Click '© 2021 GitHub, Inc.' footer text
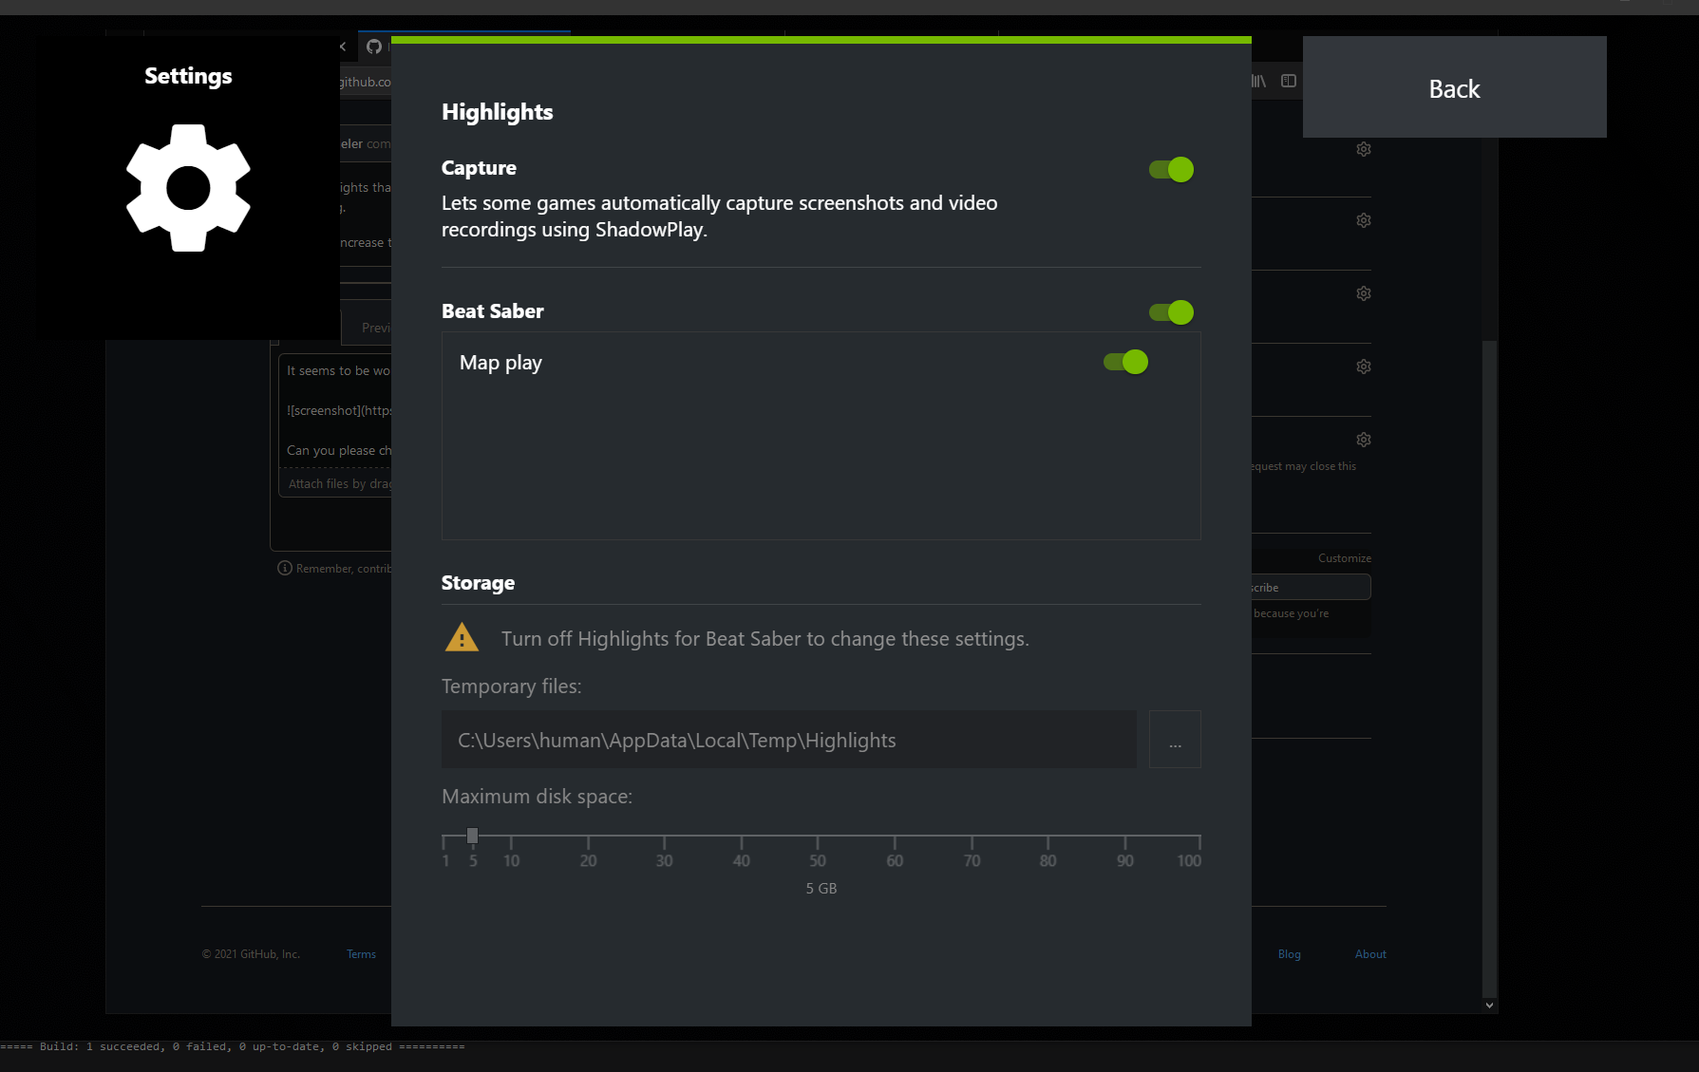1699x1072 pixels. coord(251,954)
